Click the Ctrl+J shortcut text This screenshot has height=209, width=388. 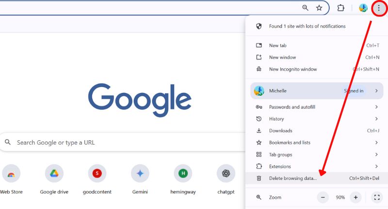(373, 131)
